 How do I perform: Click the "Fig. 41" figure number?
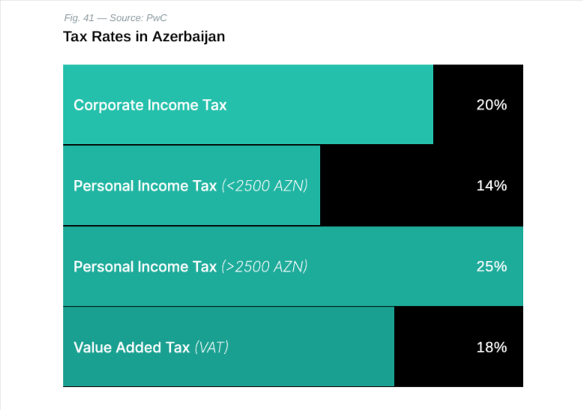79,18
